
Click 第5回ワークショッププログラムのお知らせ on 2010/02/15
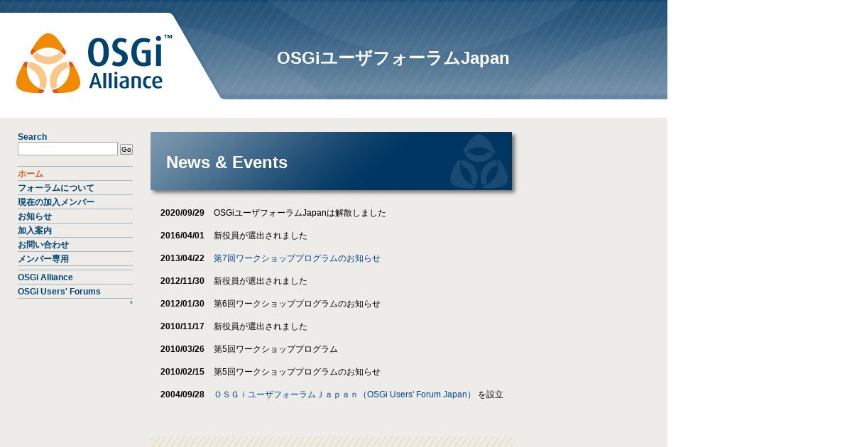tap(297, 372)
